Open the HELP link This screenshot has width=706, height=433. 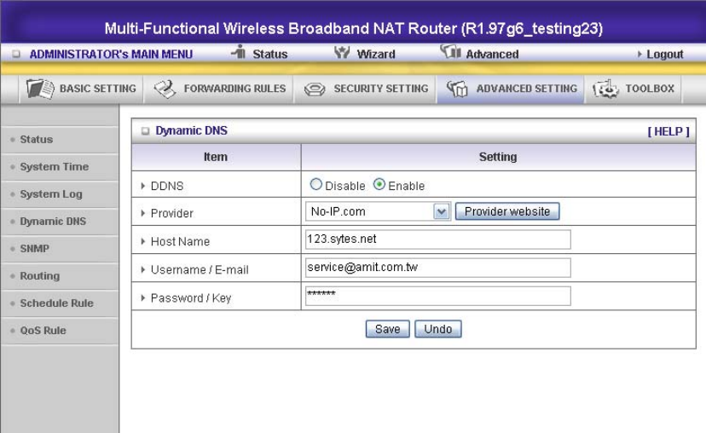click(669, 130)
